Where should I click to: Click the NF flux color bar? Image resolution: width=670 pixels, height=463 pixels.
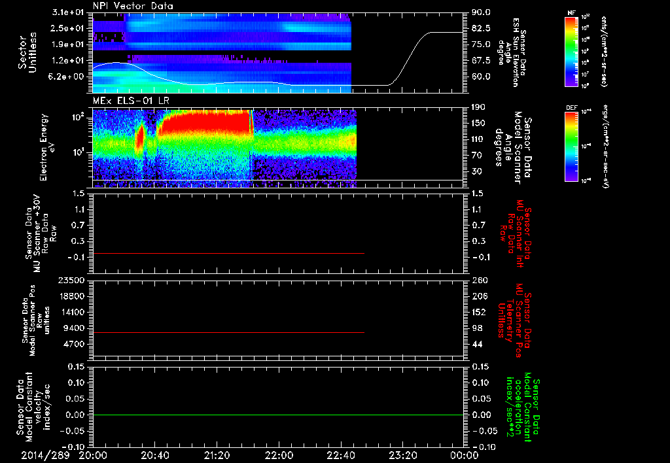click(x=571, y=51)
